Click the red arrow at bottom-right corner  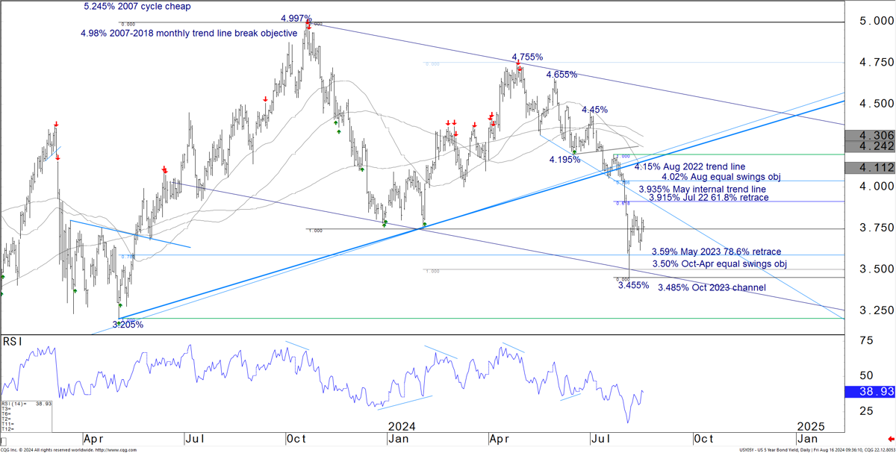[890, 438]
